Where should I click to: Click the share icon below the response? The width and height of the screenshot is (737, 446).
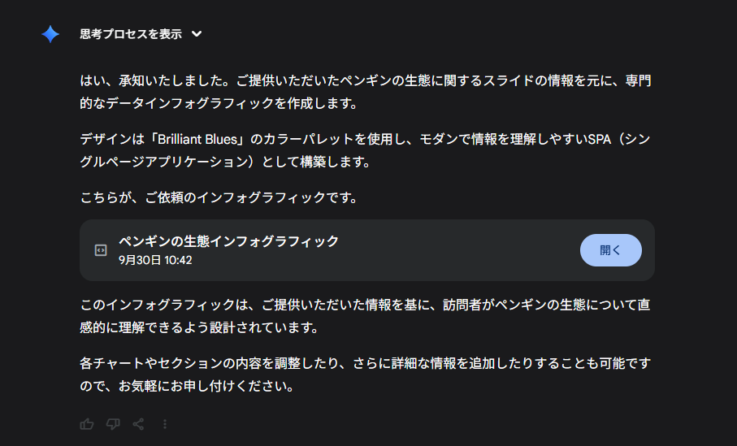pos(139,424)
